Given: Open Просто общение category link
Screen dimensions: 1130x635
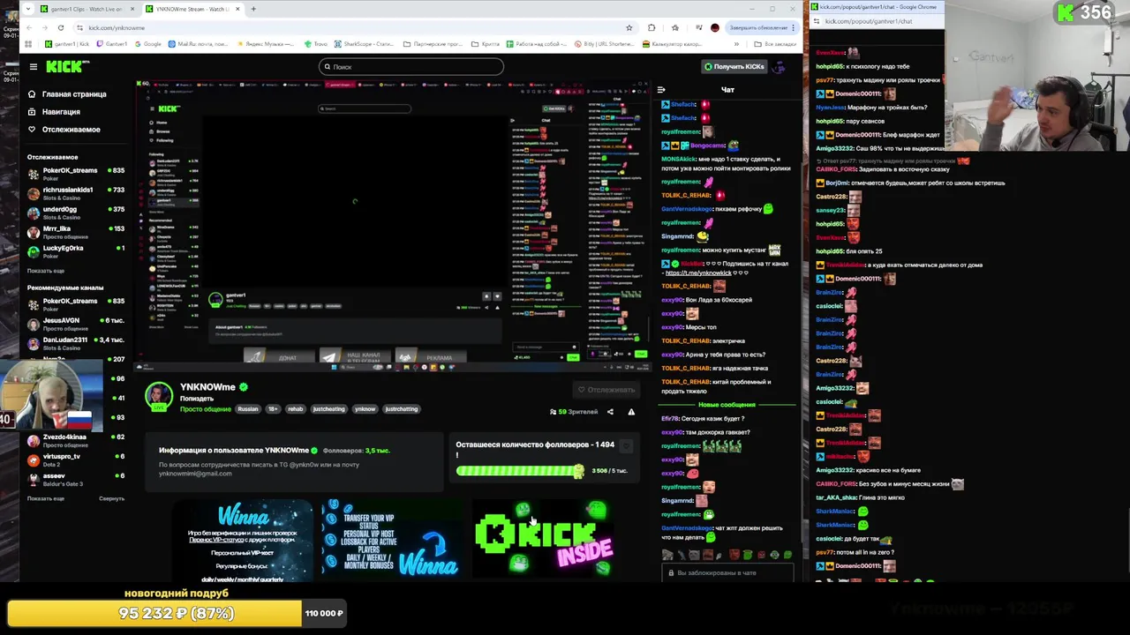Looking at the screenshot, I should 206,409.
